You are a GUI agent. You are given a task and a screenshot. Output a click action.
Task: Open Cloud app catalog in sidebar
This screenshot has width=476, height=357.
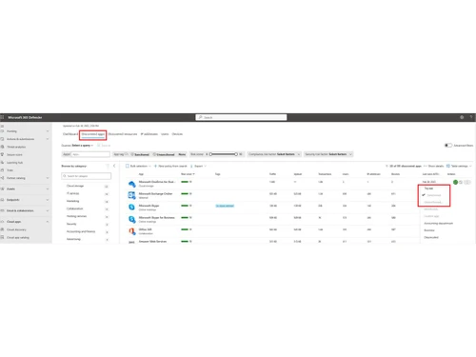click(18, 237)
